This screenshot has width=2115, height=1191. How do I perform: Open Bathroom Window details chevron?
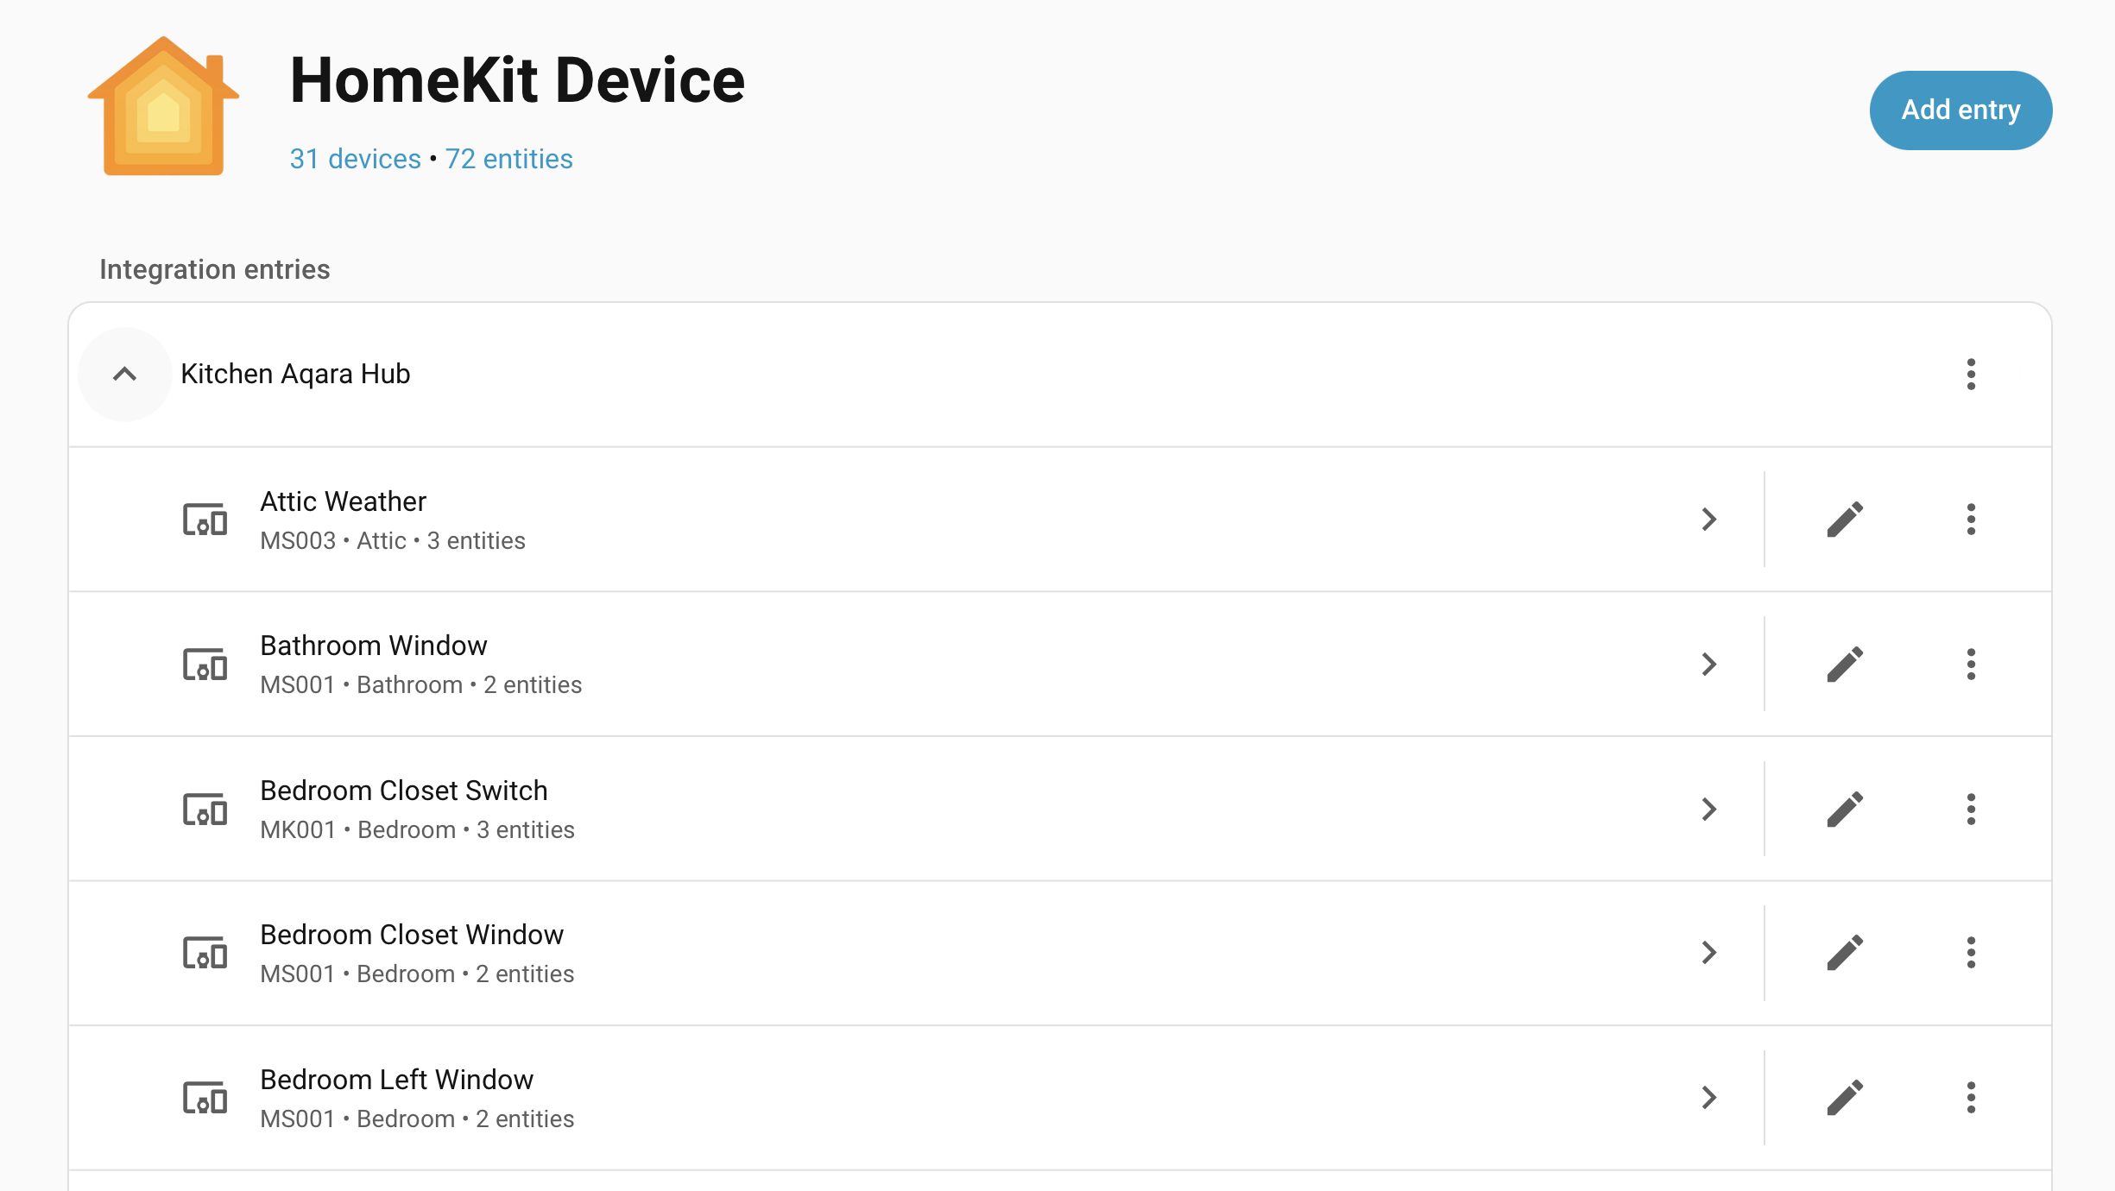coord(1708,665)
